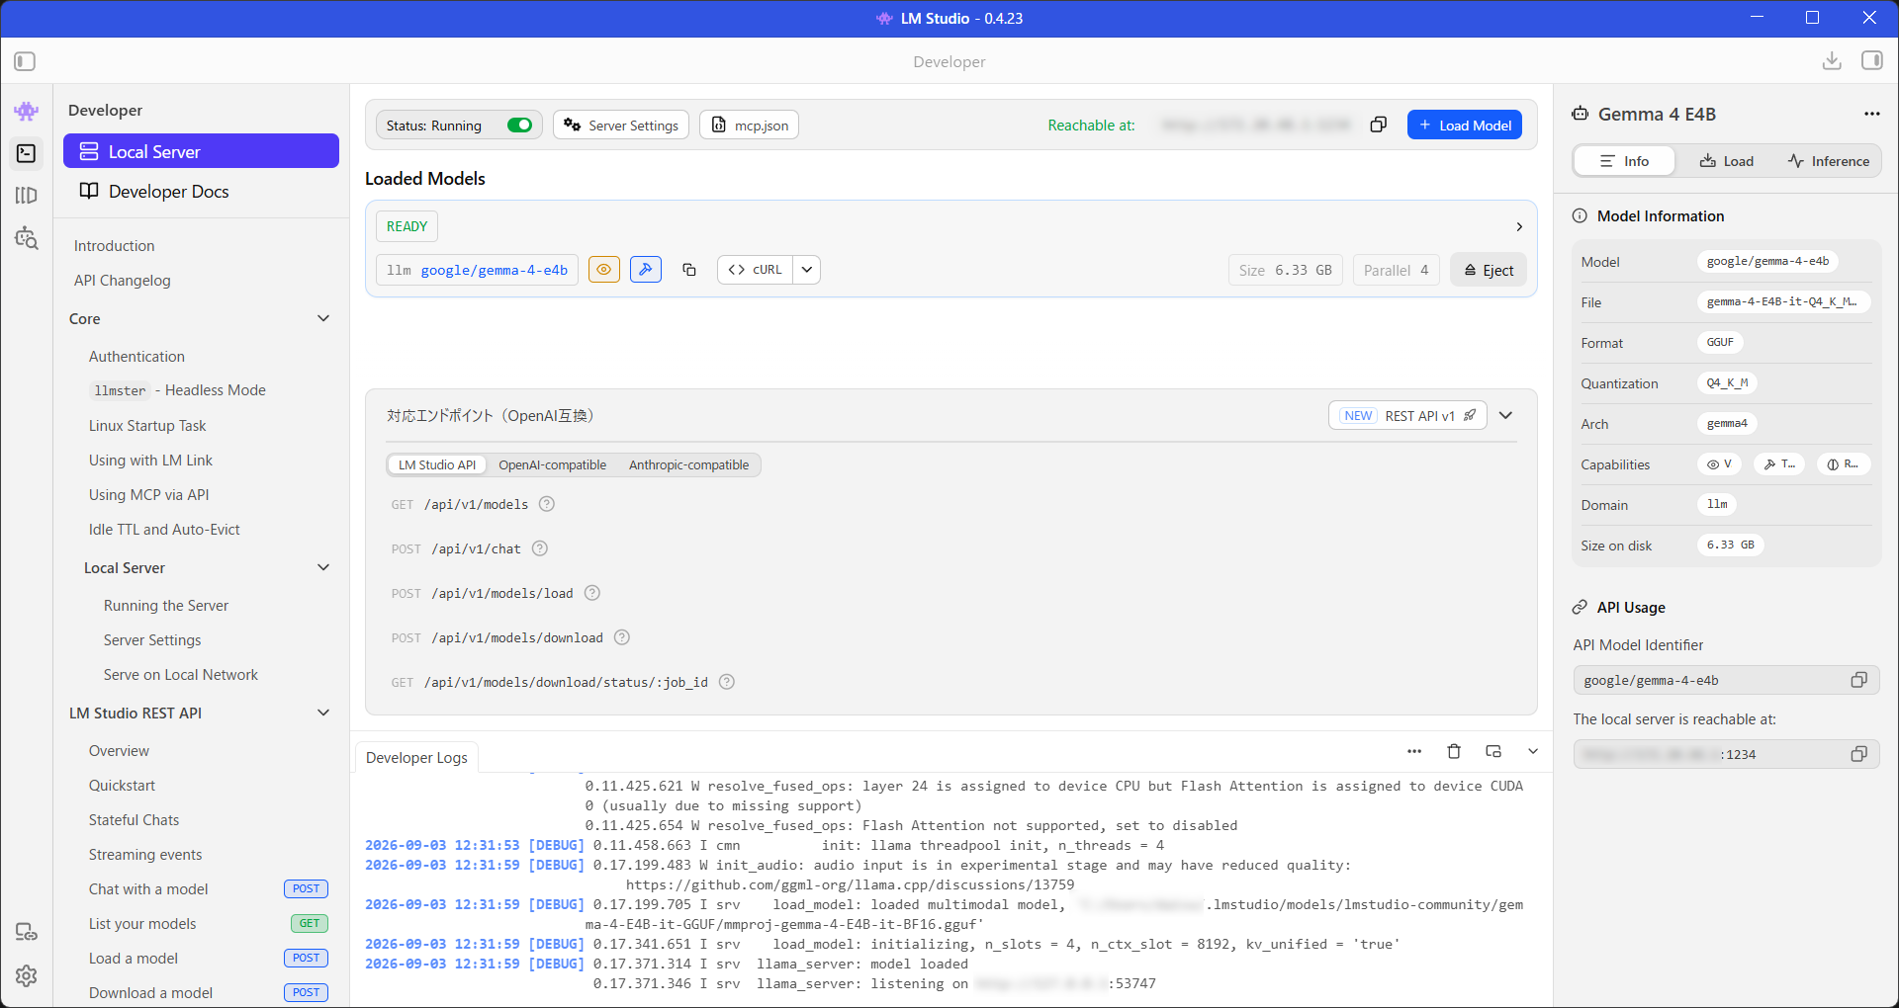Open Developer Docs in the sidebar
1899x1008 pixels.
[202, 192]
